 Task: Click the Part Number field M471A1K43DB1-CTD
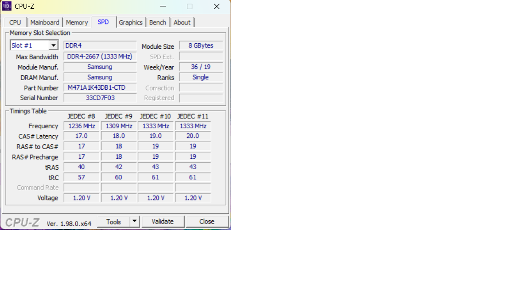pos(100,88)
